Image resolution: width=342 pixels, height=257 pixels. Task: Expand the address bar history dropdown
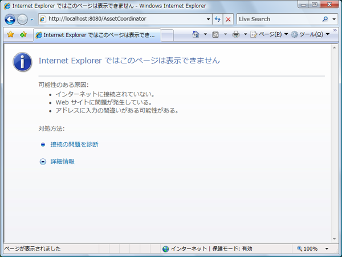point(208,19)
